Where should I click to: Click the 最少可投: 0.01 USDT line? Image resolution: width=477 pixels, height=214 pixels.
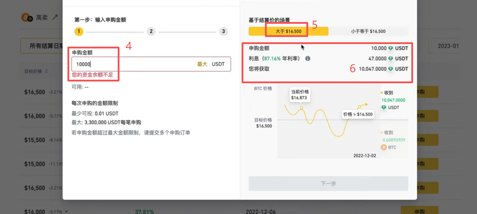(95, 114)
